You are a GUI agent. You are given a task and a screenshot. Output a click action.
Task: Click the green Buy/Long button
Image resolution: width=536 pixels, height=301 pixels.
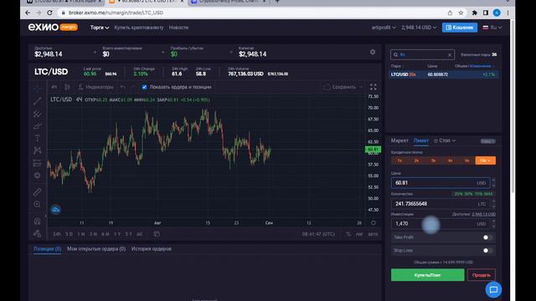[427, 275]
